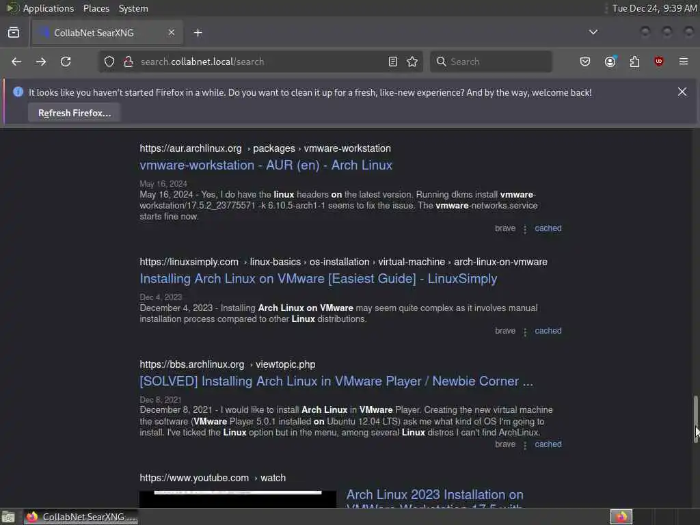Open options dots beside bbs.archlinux.org result's cached link
This screenshot has width=700, height=525.
click(525, 445)
